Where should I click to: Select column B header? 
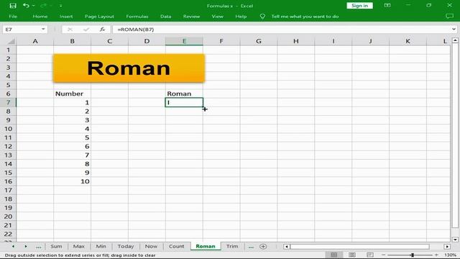coord(72,42)
